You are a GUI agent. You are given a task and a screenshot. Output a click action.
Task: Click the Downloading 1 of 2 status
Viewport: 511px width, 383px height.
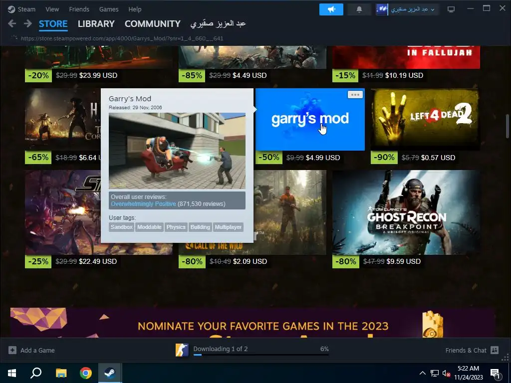pos(220,349)
